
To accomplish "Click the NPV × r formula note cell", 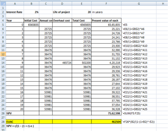I will (x=20, y=126).
